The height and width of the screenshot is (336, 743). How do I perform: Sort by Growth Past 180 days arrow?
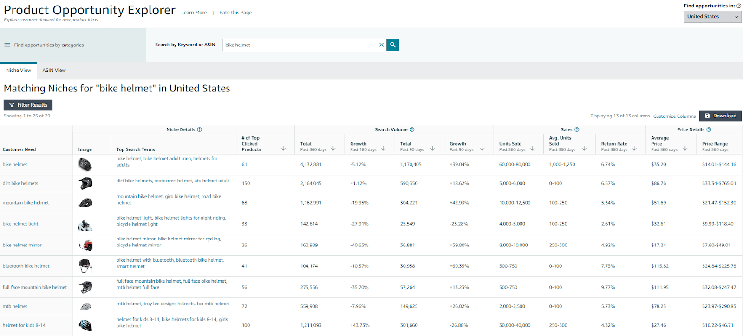383,149
